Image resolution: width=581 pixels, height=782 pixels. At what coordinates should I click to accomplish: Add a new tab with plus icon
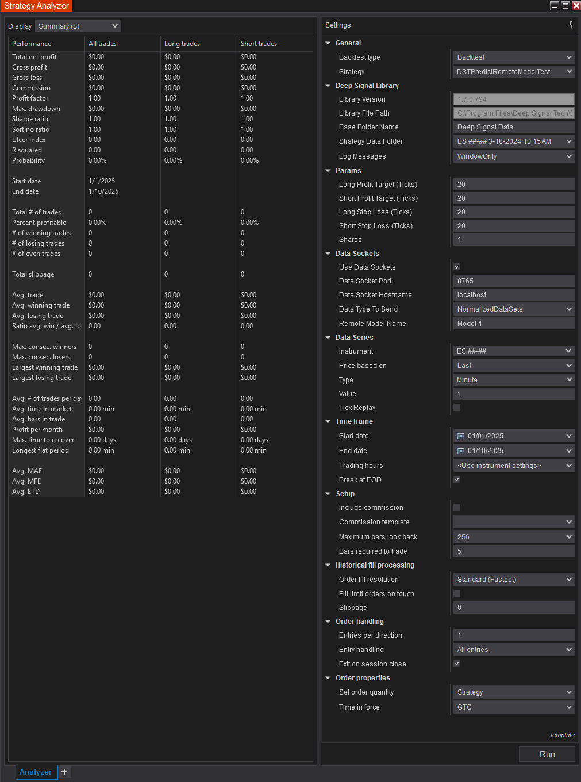tap(64, 772)
